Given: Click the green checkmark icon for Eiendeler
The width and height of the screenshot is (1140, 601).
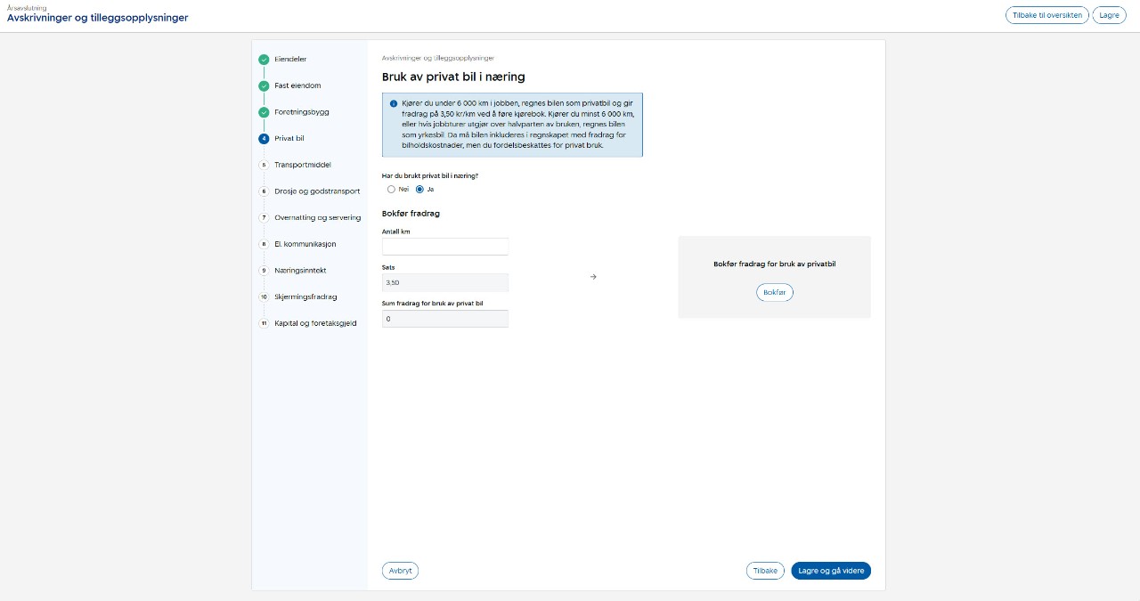Looking at the screenshot, I should tap(264, 60).
